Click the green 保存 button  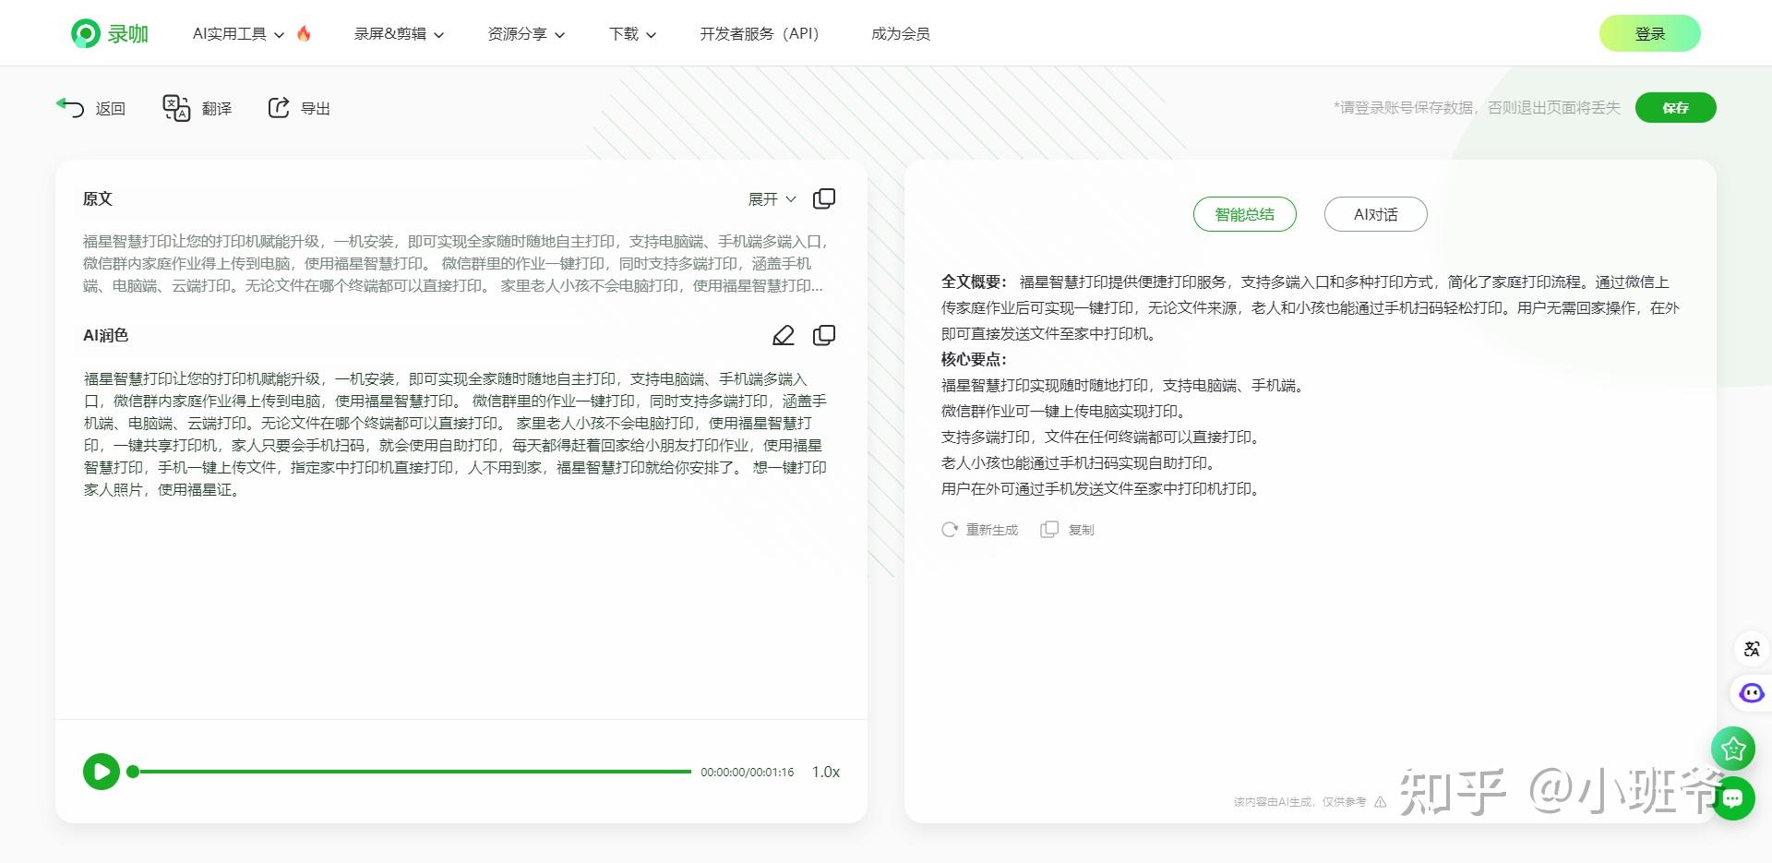click(1675, 108)
